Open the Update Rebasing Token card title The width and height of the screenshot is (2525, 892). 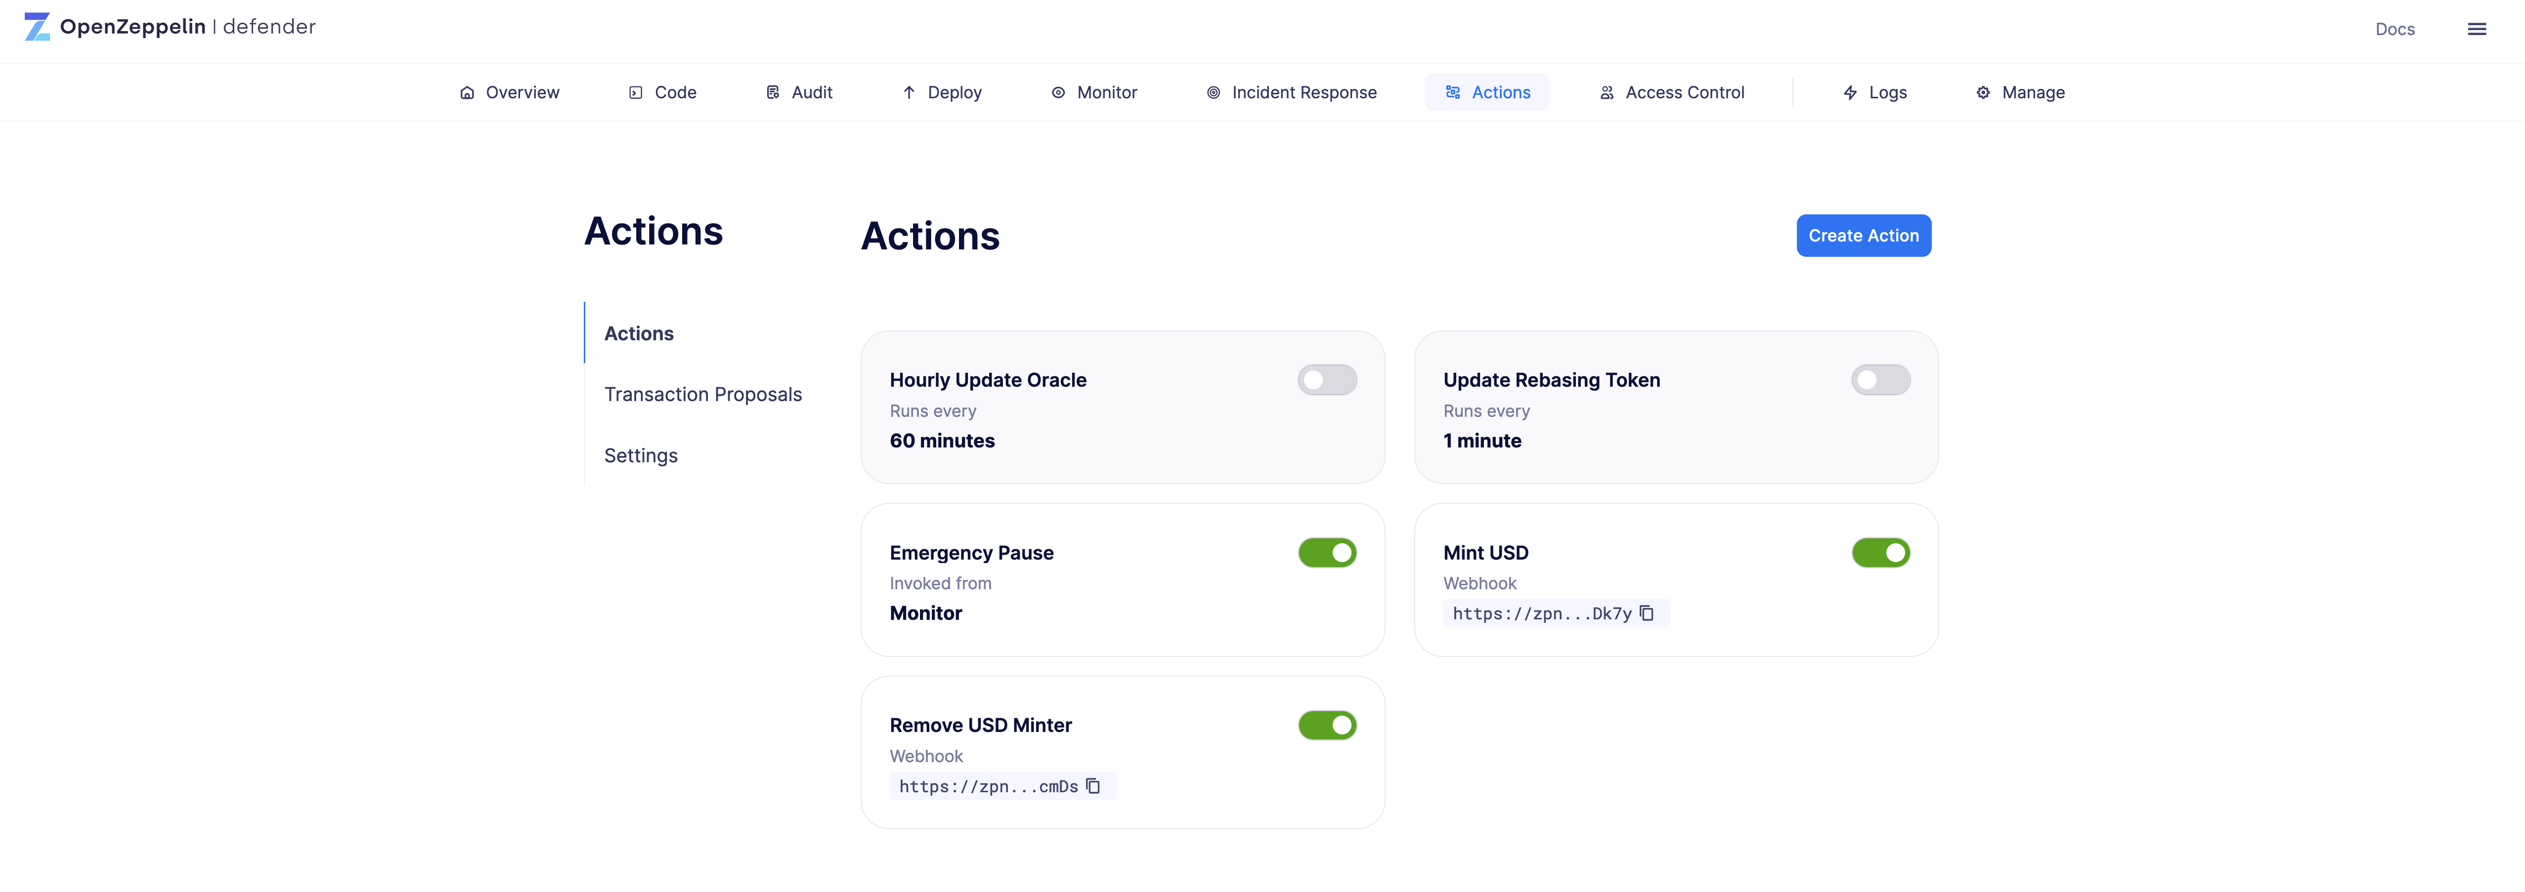tap(1552, 380)
